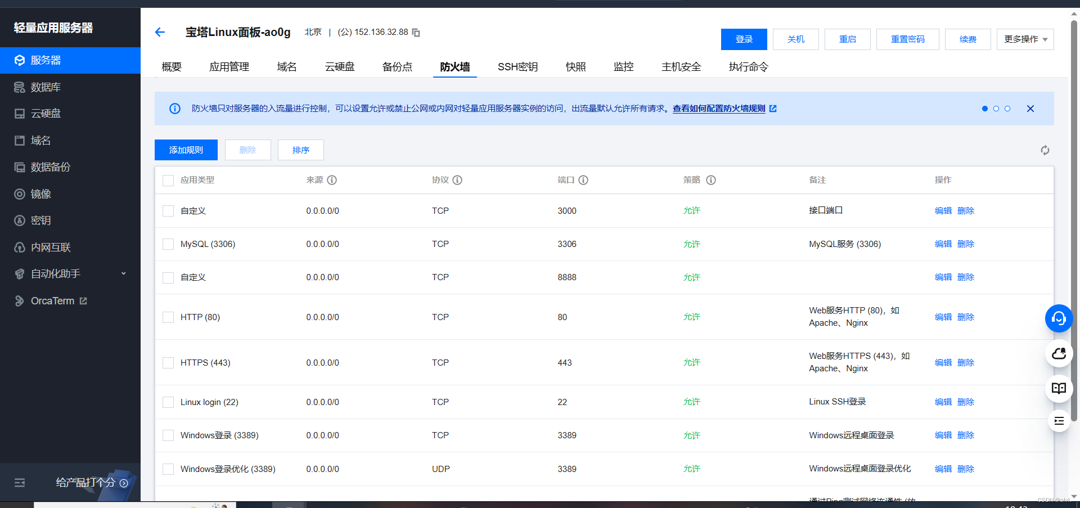Screen dimensions: 1080x508
Task: Click the 排序 button
Action: pyautogui.click(x=301, y=150)
